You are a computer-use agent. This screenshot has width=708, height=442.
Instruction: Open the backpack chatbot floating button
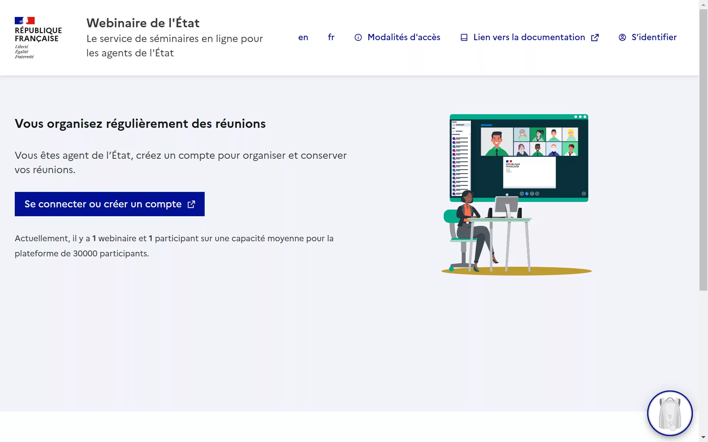pos(670,413)
